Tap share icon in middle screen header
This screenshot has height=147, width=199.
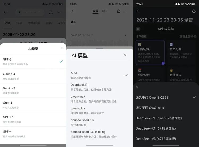119,11
